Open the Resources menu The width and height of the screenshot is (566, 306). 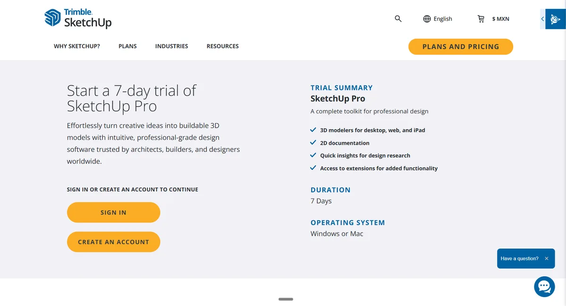223,46
